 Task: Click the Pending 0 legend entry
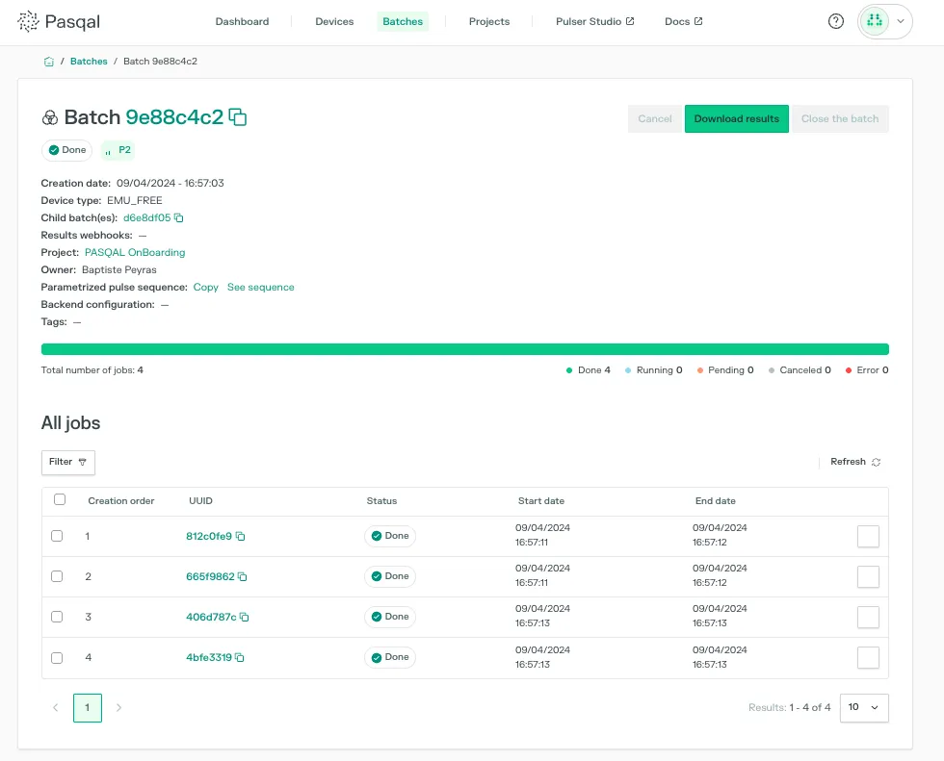725,370
